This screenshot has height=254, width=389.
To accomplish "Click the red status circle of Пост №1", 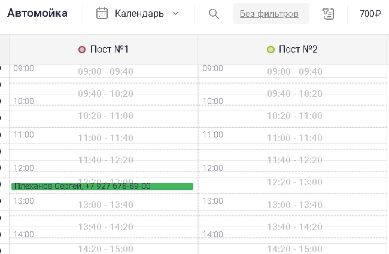I will click(82, 50).
